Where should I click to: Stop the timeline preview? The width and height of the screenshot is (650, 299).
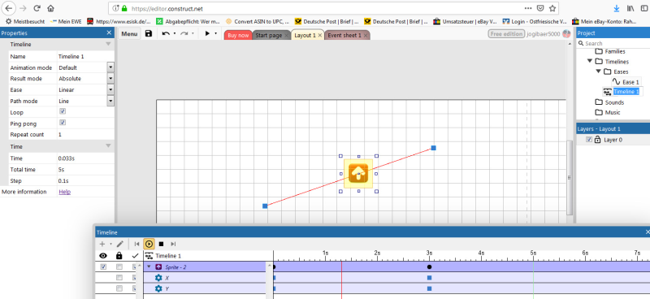pyautogui.click(x=161, y=244)
